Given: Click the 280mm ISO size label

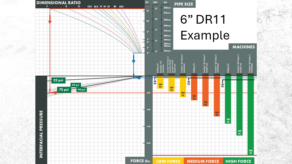Looking at the screenshot, I should 167,20.
